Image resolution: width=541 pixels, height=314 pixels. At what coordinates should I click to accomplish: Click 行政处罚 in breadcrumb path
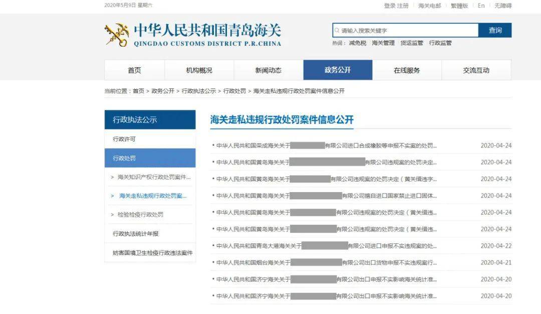coord(234,91)
